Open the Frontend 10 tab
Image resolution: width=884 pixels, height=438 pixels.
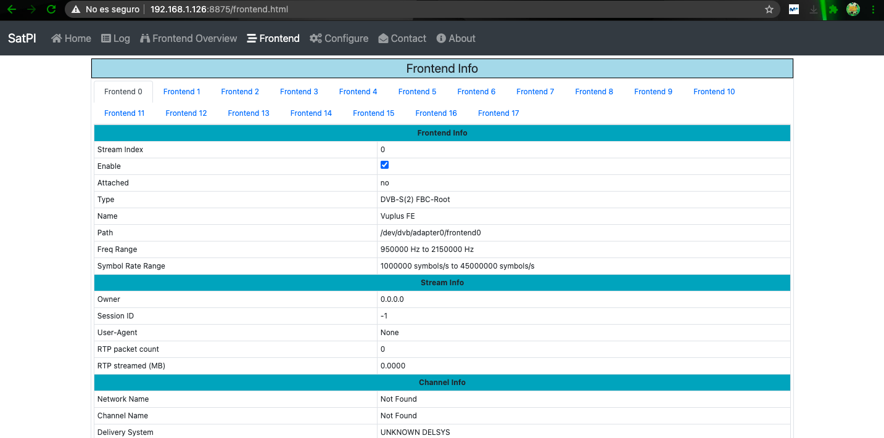[x=714, y=92]
